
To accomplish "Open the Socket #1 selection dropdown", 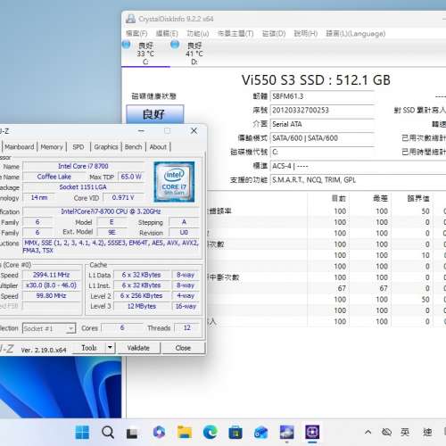I will tap(49, 328).
